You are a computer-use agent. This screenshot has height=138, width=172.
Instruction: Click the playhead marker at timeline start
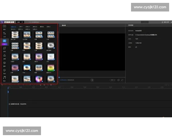(x=8, y=87)
